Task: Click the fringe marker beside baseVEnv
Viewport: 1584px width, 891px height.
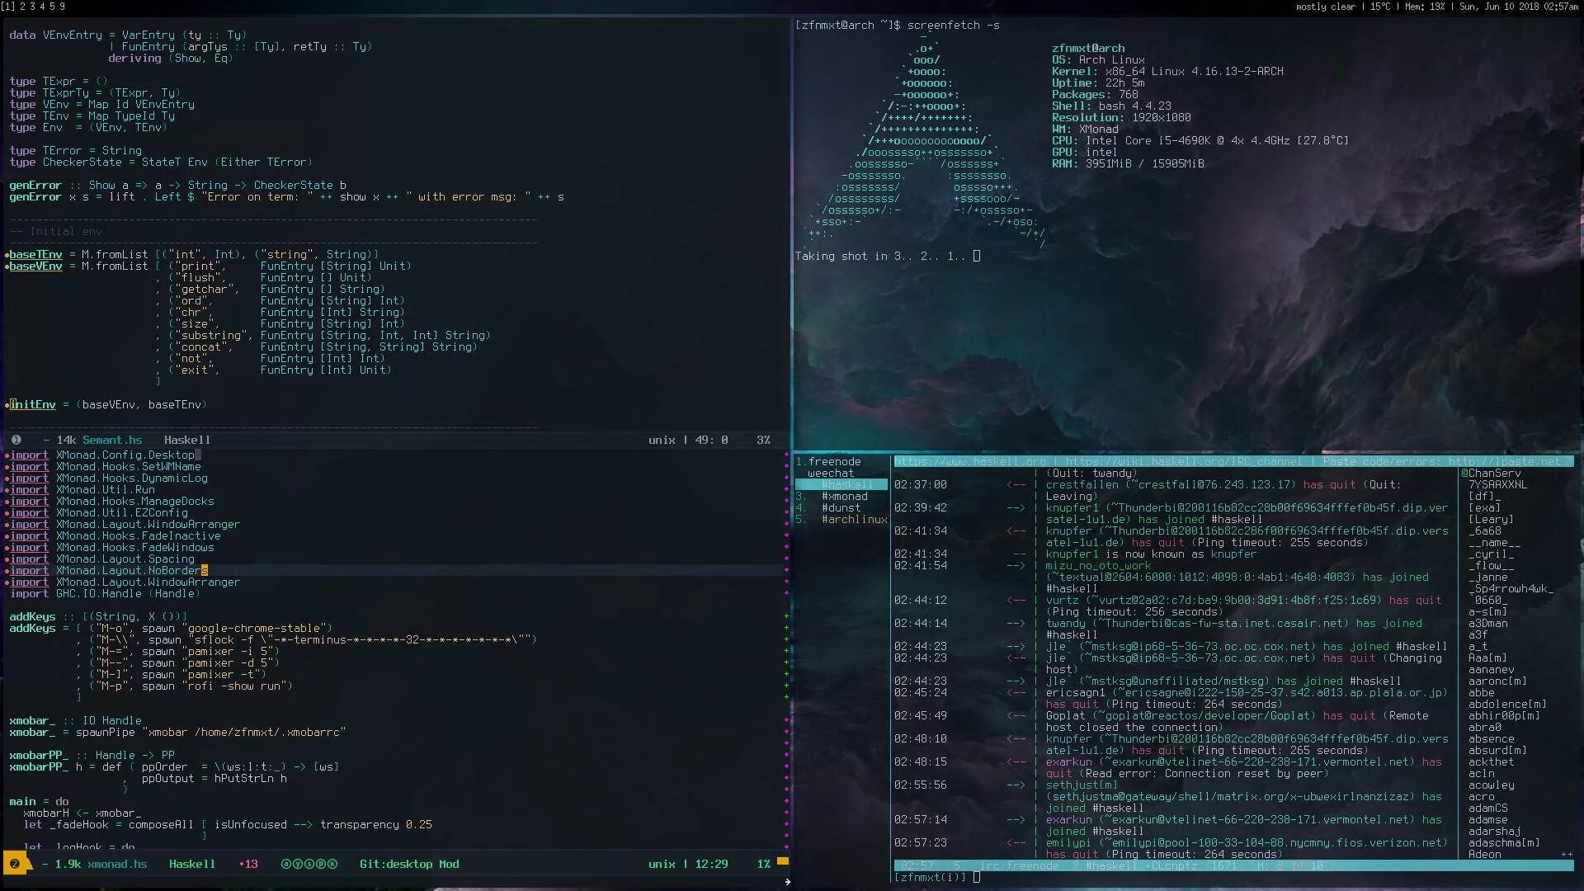Action: [x=7, y=266]
